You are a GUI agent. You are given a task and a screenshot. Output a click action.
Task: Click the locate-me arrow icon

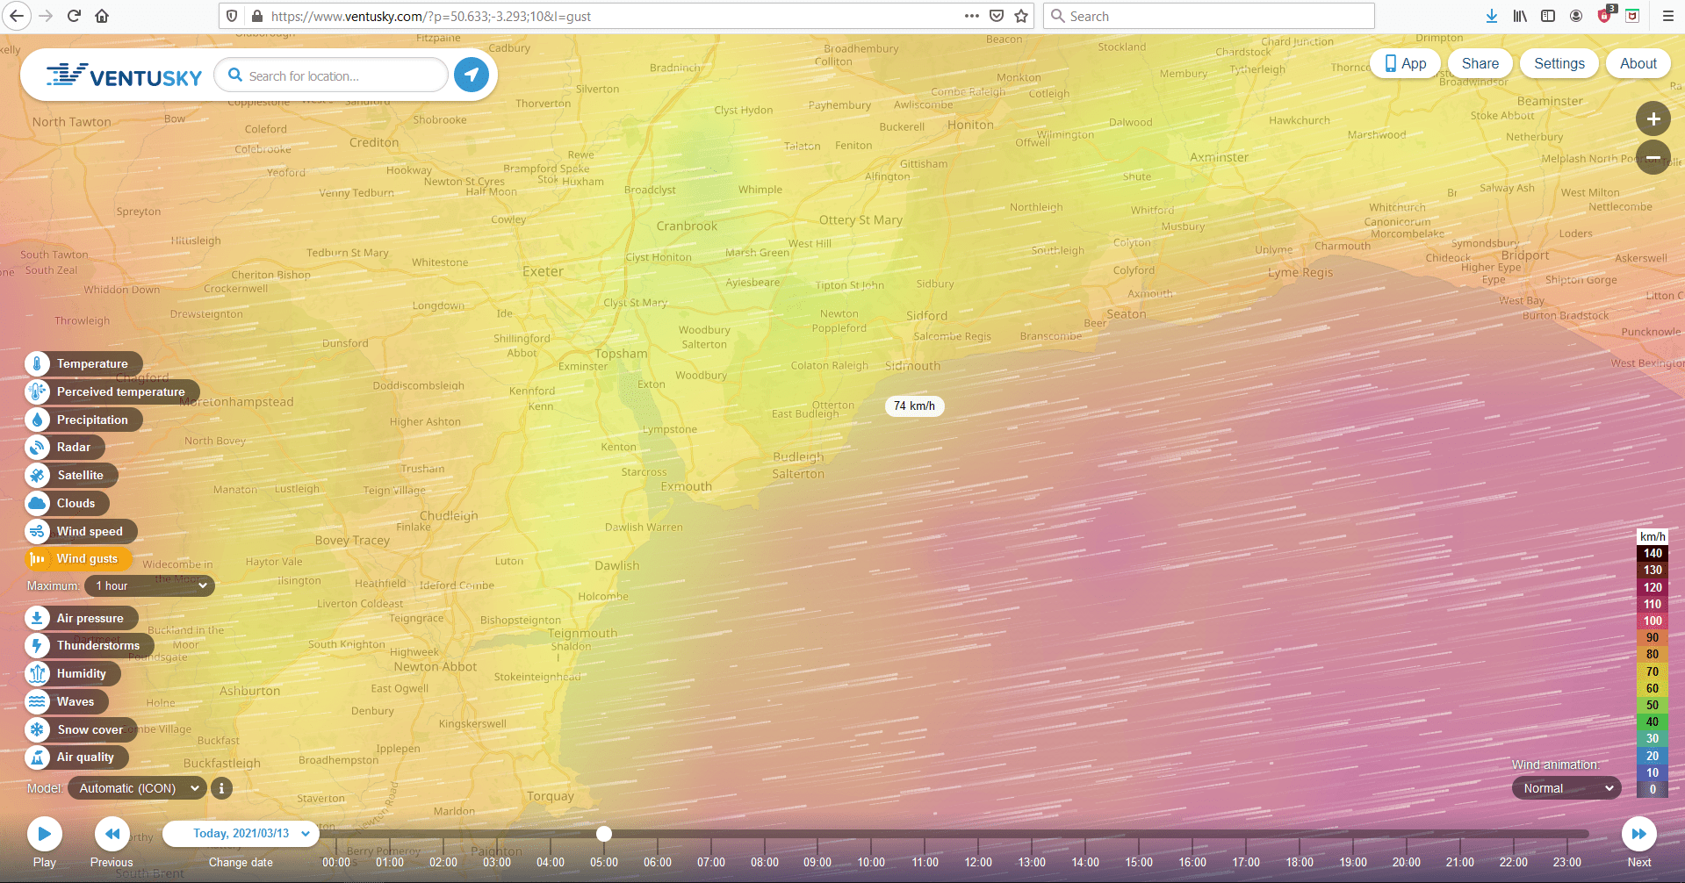472,75
